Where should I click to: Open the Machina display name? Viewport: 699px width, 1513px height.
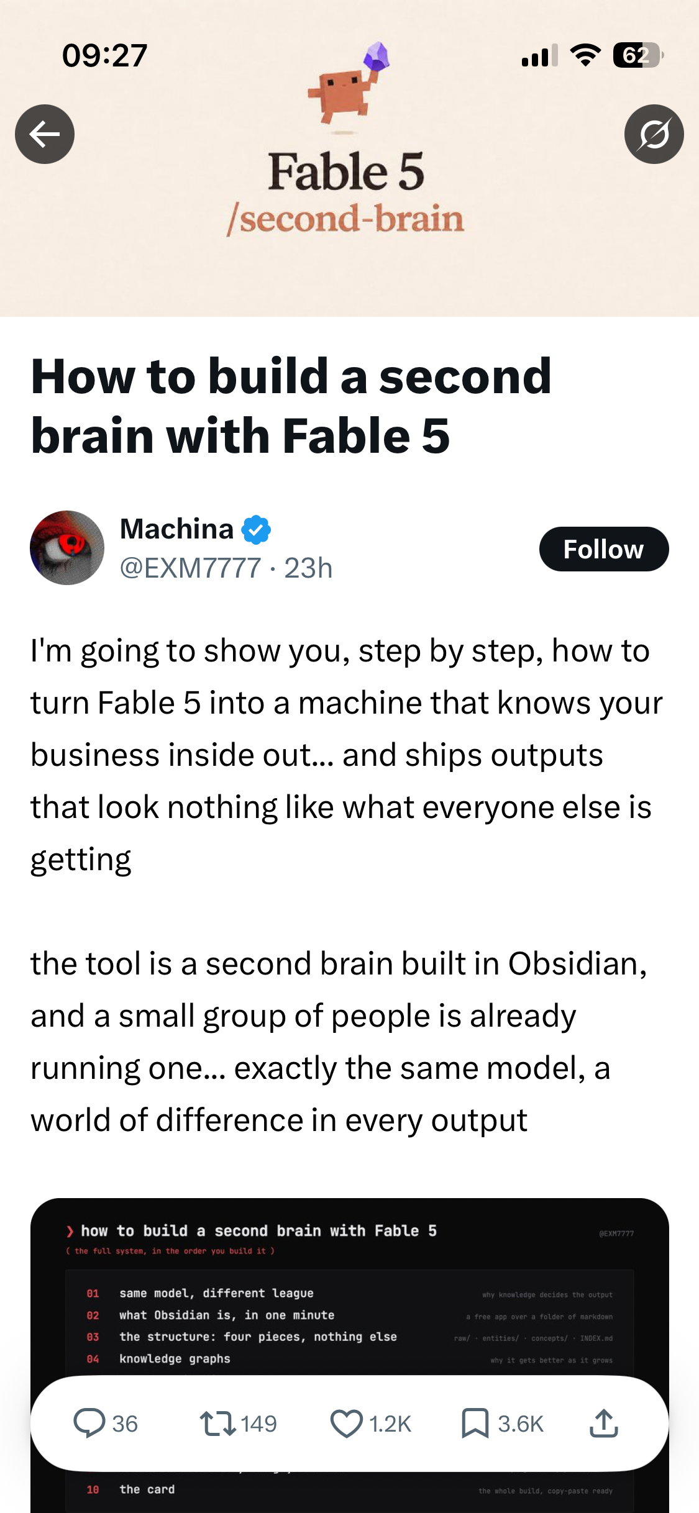coord(176,529)
